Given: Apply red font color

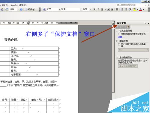Looking at the screenshot, I should (x=141, y=9).
